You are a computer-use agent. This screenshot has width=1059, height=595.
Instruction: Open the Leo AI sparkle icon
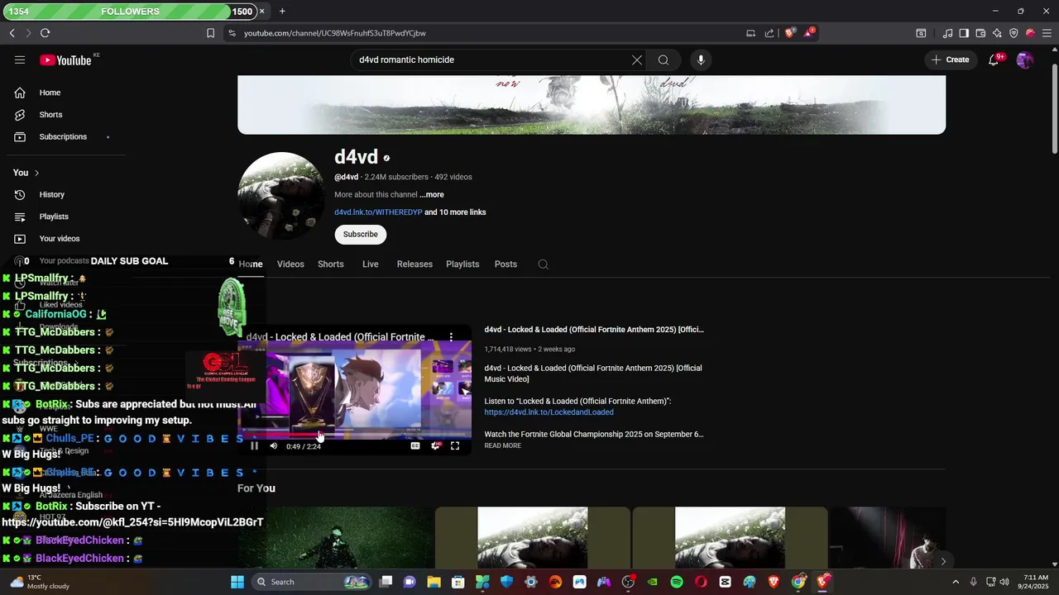point(997,33)
